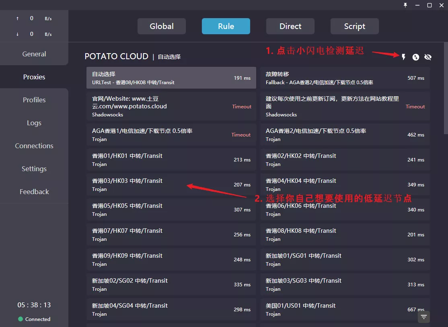
Task: Open the filter icon at bottom right
Action: [x=423, y=317]
